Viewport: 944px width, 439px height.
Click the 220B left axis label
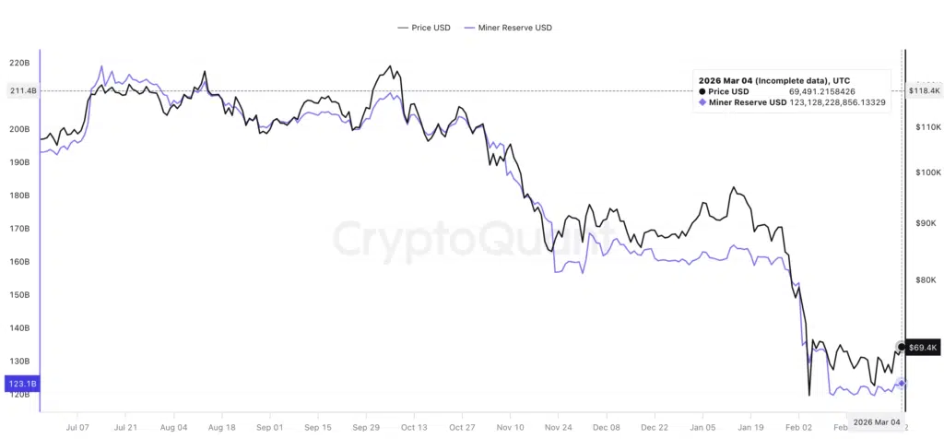click(x=18, y=63)
